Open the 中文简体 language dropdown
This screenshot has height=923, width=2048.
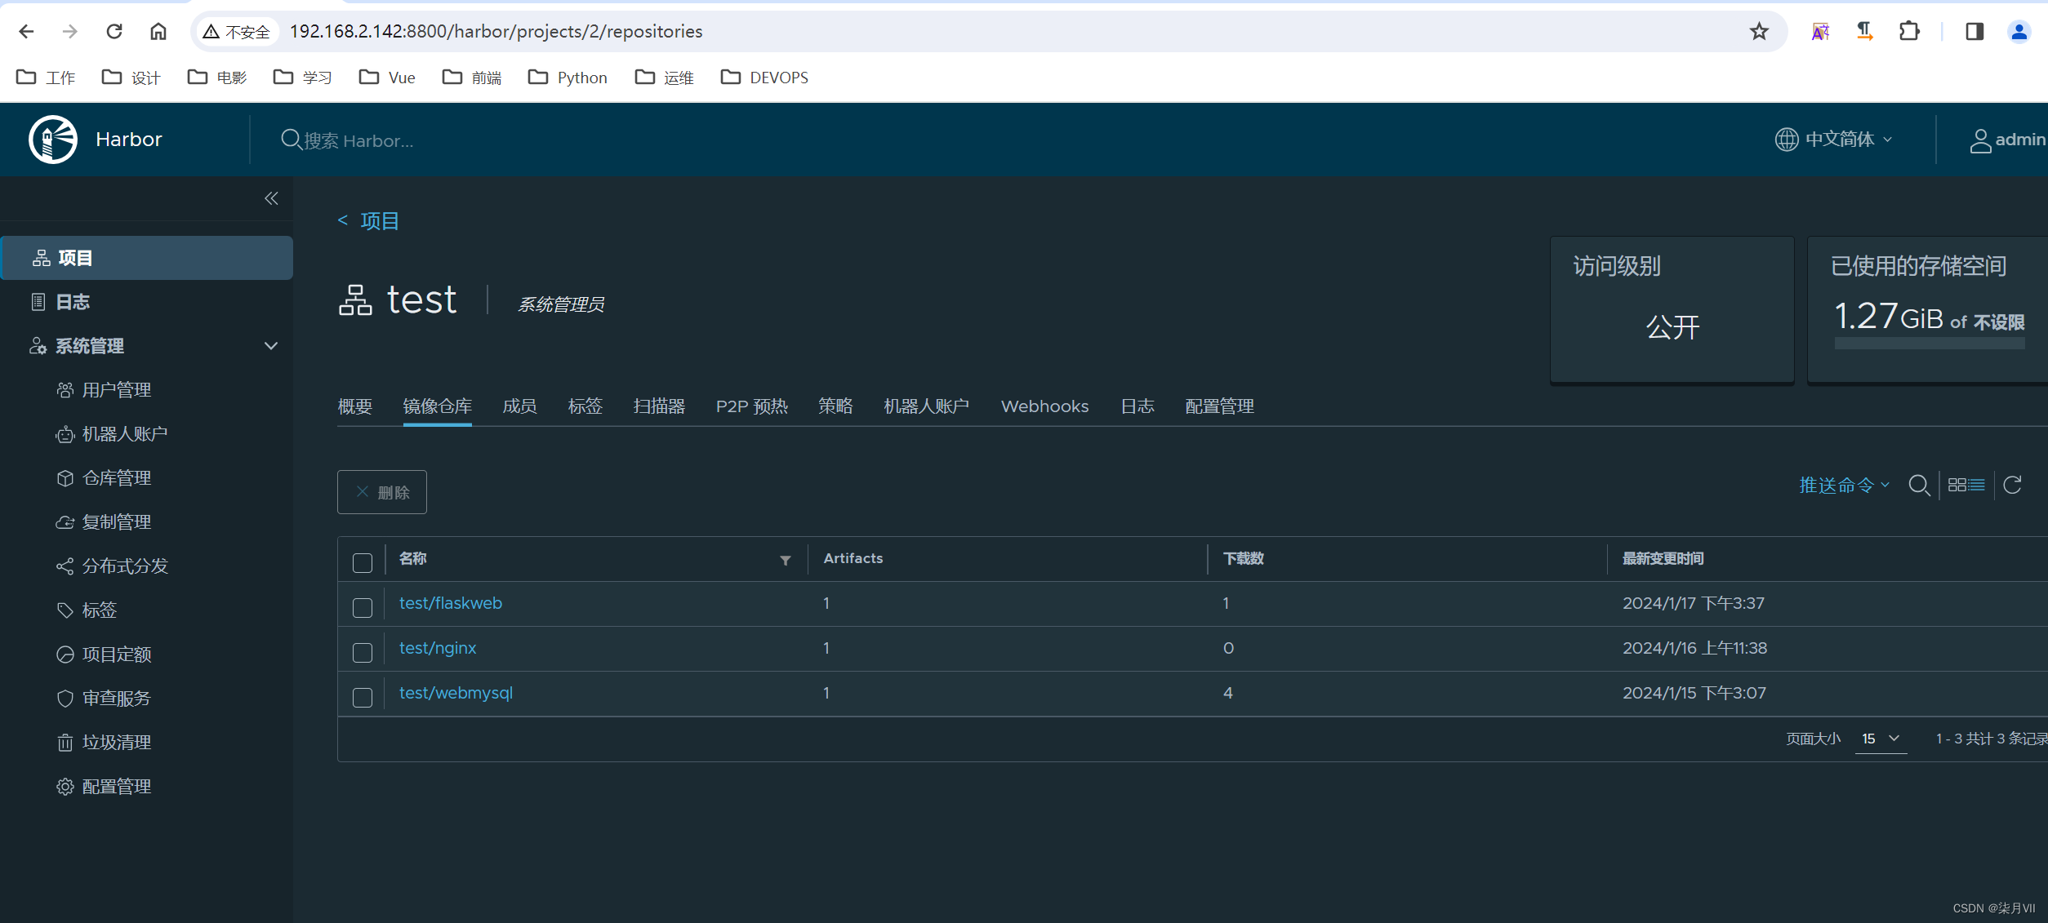click(x=1849, y=140)
